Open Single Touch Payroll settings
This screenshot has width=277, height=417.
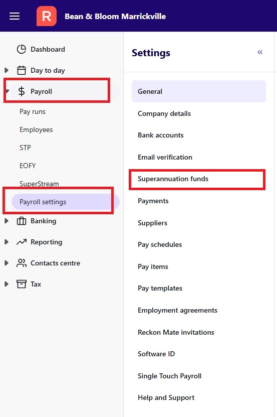pos(169,376)
